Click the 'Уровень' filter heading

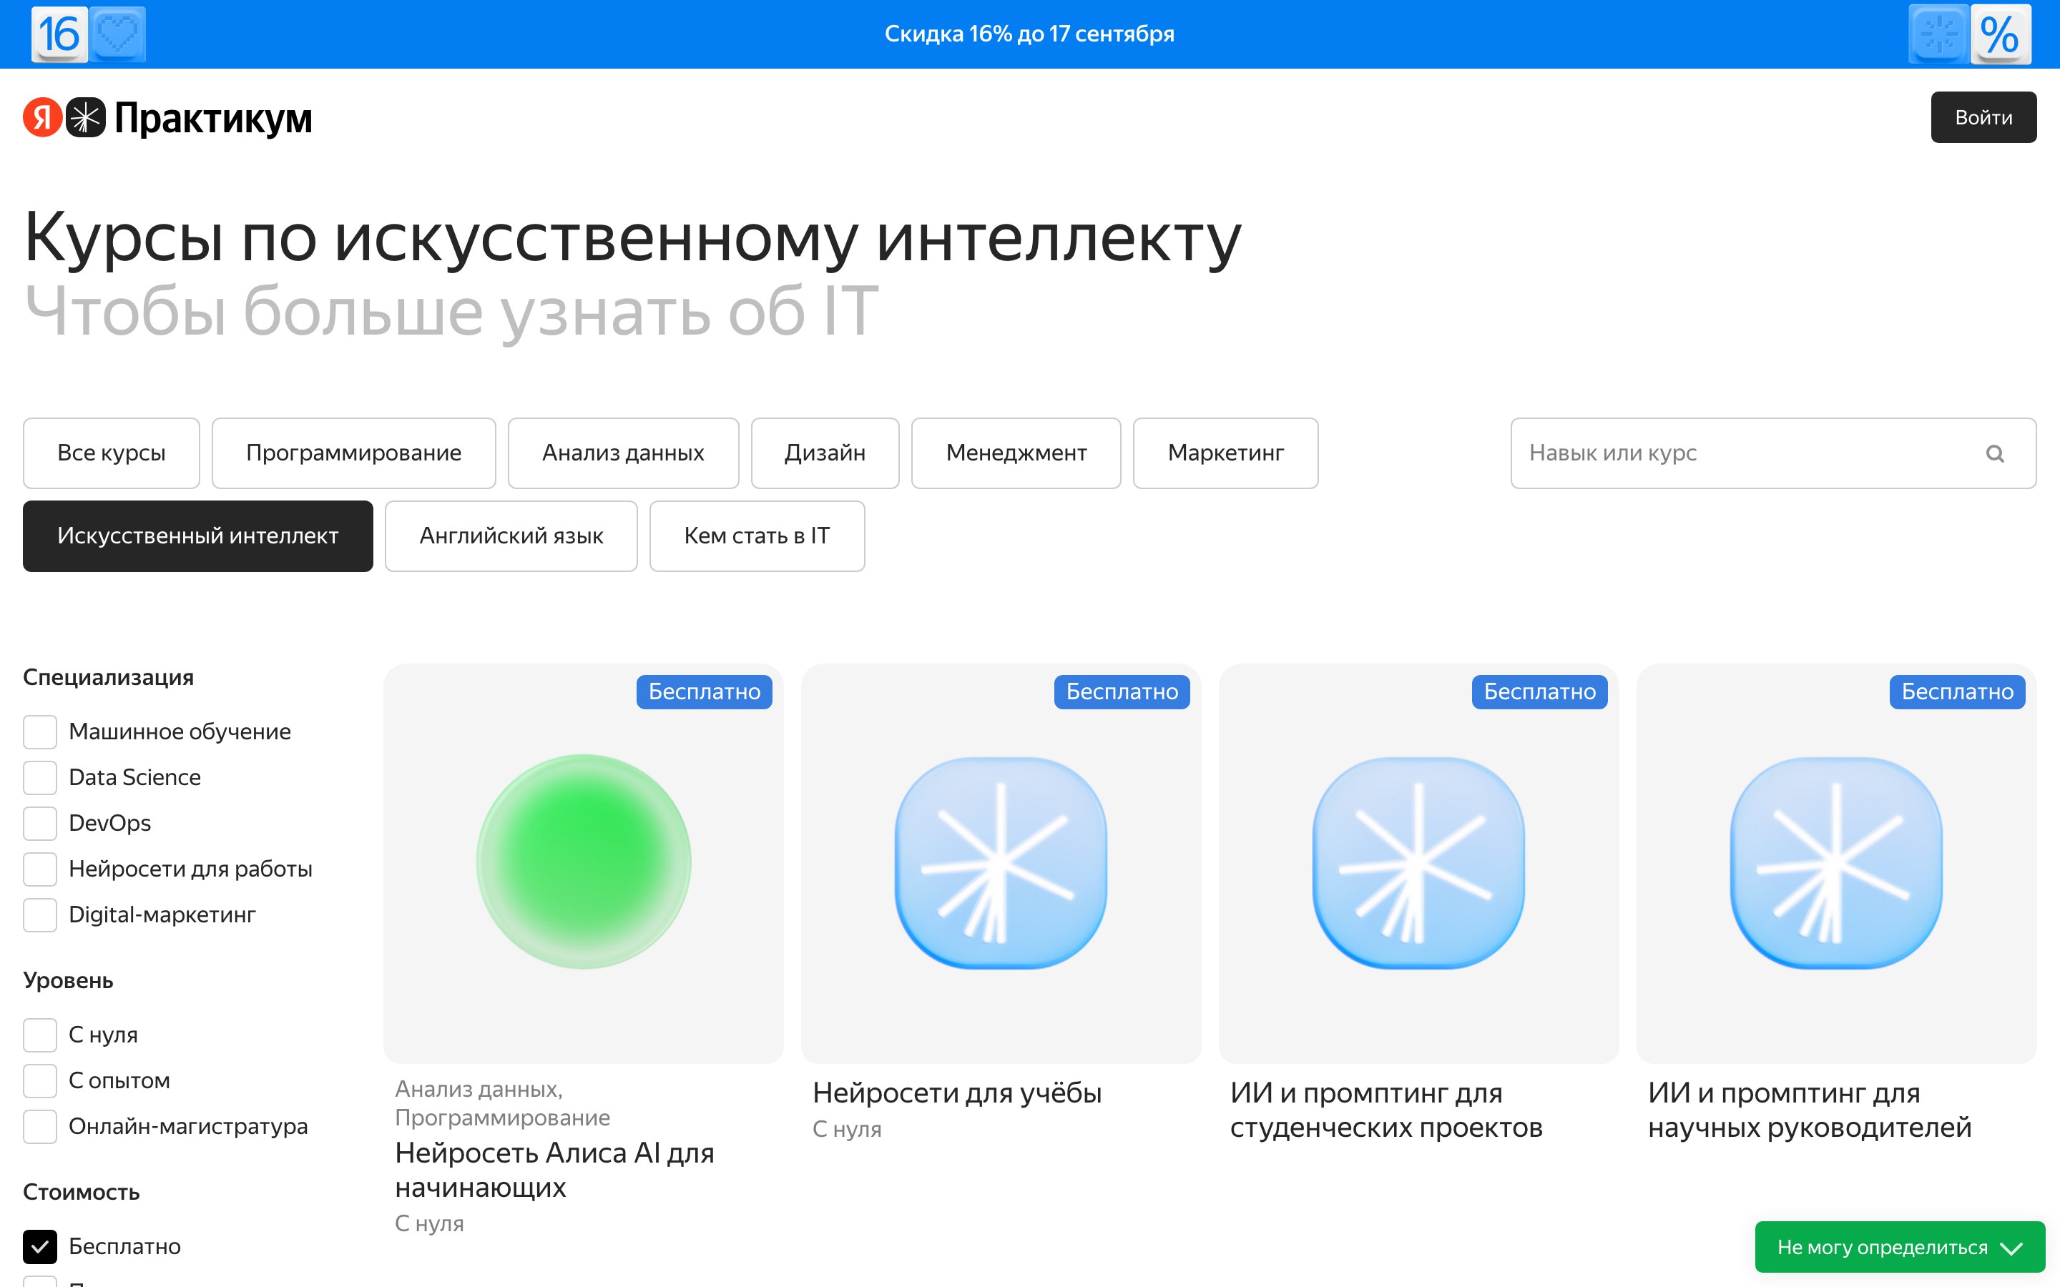[68, 980]
